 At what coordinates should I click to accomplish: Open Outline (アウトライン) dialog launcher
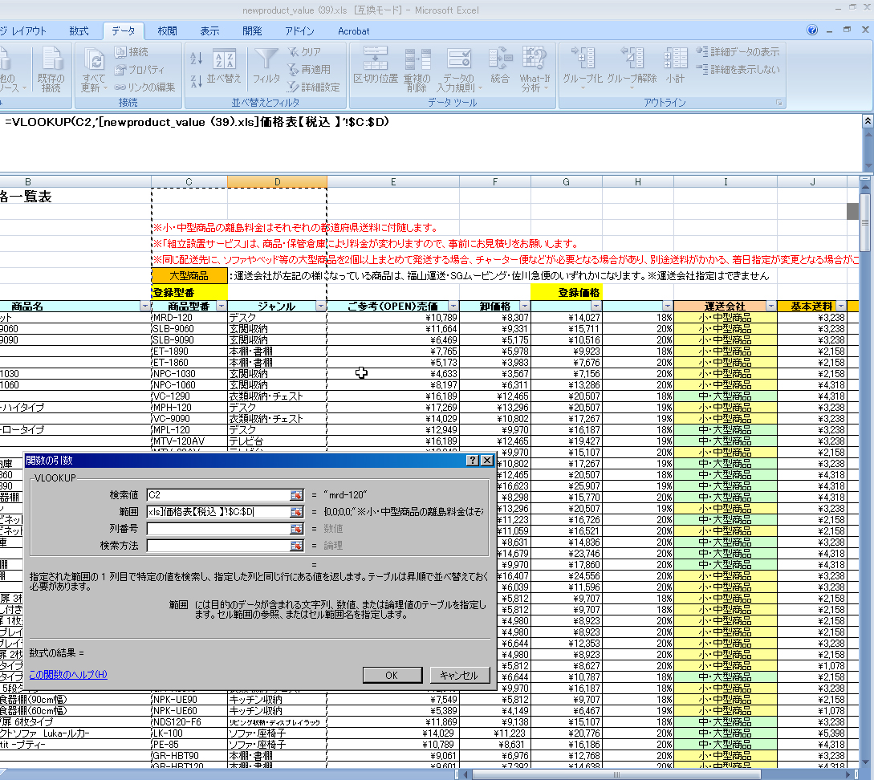779,103
